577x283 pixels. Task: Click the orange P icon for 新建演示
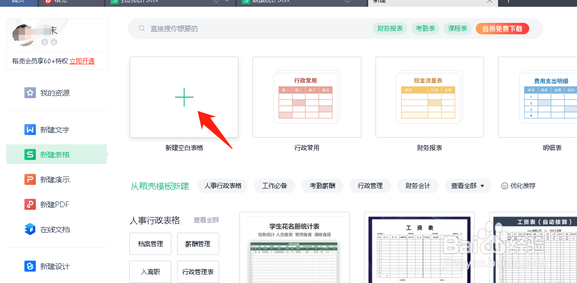30,180
